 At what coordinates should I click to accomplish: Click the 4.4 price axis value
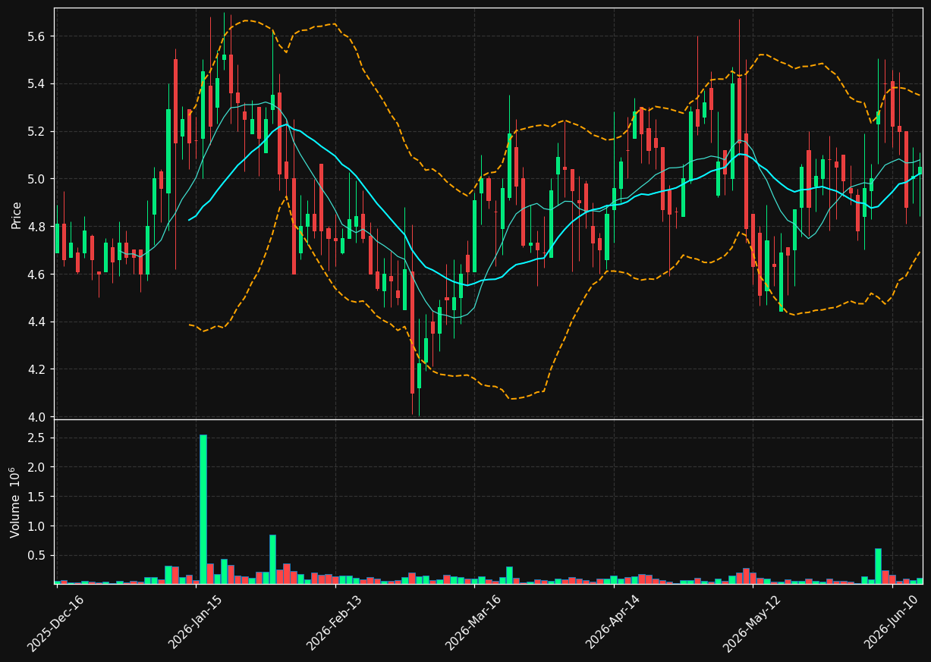click(37, 322)
